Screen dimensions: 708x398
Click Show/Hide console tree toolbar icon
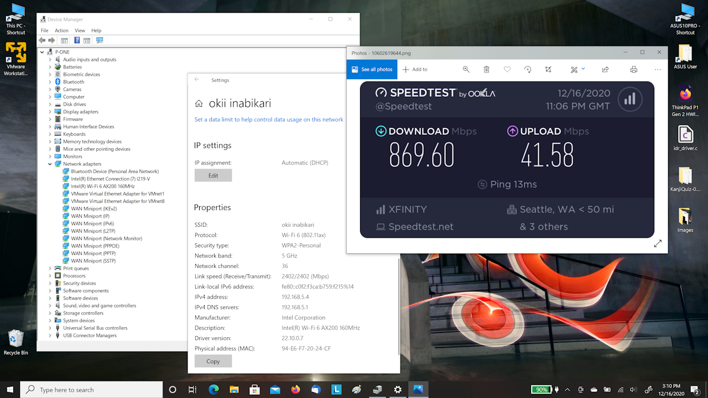64,40
